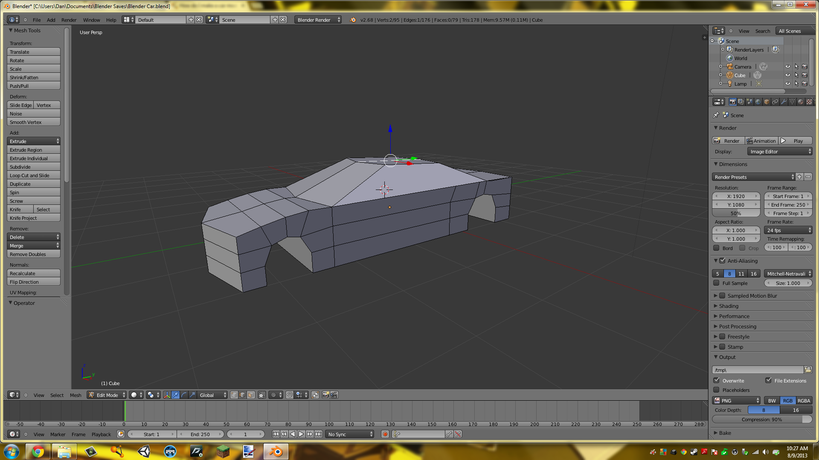819x460 pixels.
Task: Open the Texture properties checker tab
Action: tap(809, 102)
